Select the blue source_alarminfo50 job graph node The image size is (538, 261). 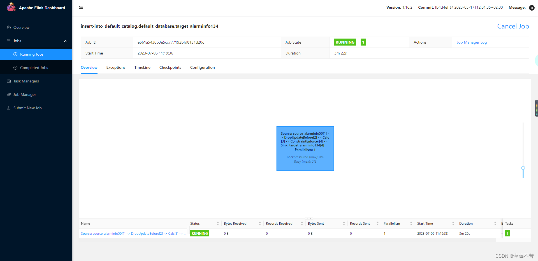pos(305,148)
